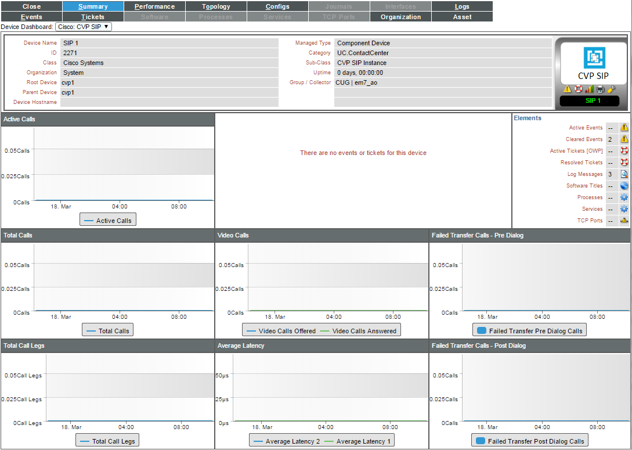632x450 pixels.
Task: Open the Logs tab
Action: click(x=462, y=6)
